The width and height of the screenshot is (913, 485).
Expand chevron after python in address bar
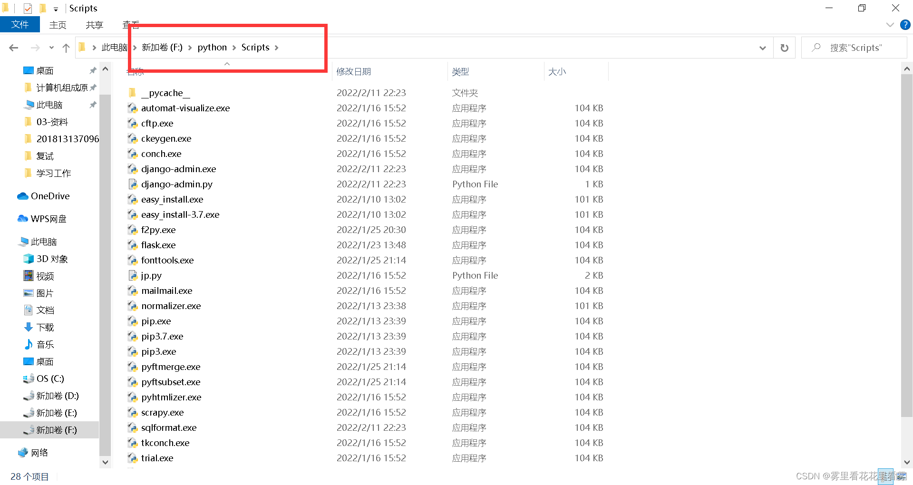[234, 48]
